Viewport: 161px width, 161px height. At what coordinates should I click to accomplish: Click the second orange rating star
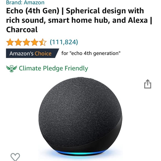(x=18, y=42)
